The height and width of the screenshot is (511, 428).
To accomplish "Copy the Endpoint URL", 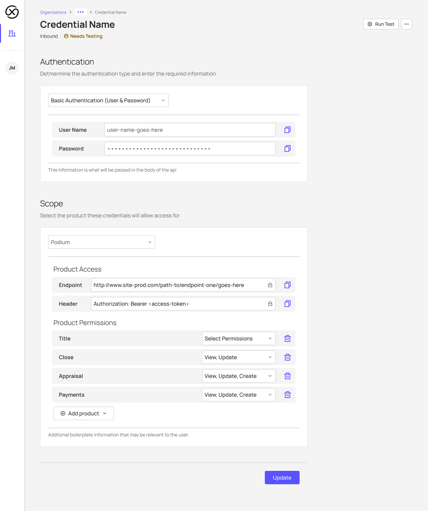I will point(288,285).
